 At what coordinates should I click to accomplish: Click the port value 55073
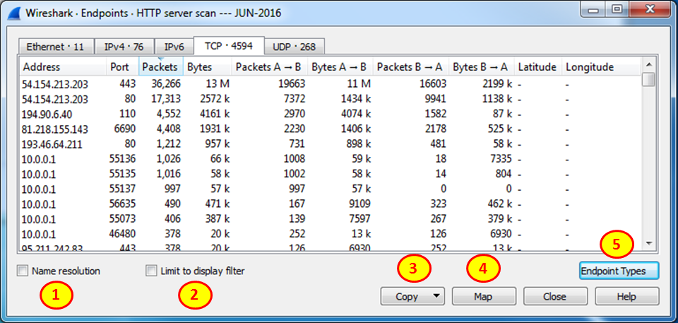[123, 218]
